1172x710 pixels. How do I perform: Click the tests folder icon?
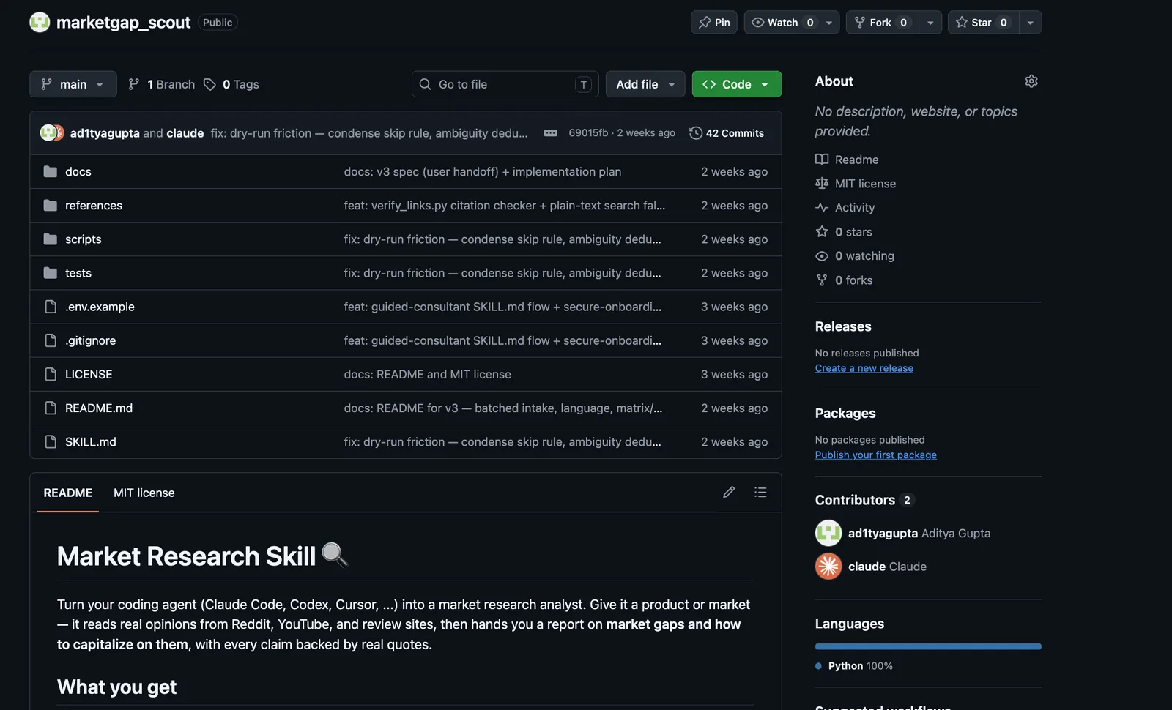click(51, 273)
